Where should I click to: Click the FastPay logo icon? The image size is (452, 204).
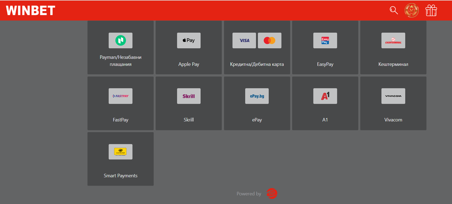tap(121, 96)
